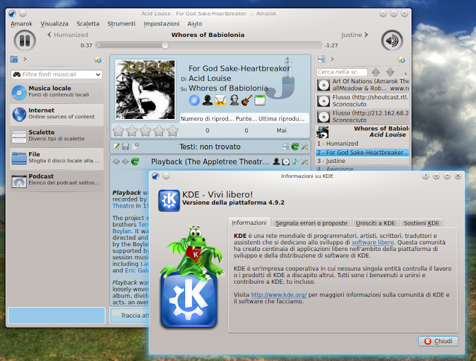Follow the Theatre link in Wikipedia text
Viewport: 476px width, 361px height.
point(123,206)
